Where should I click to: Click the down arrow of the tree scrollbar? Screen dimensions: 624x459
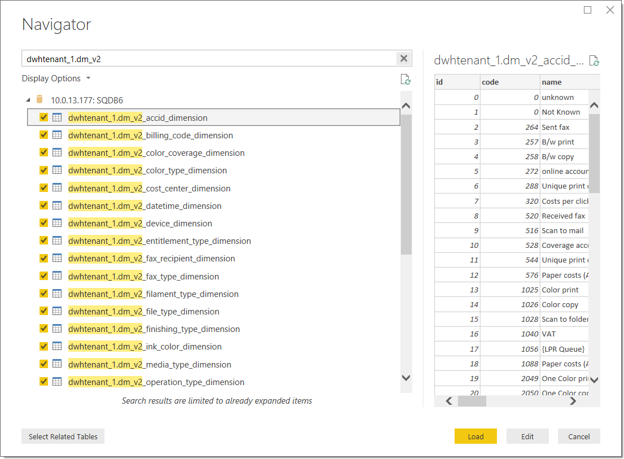click(406, 377)
